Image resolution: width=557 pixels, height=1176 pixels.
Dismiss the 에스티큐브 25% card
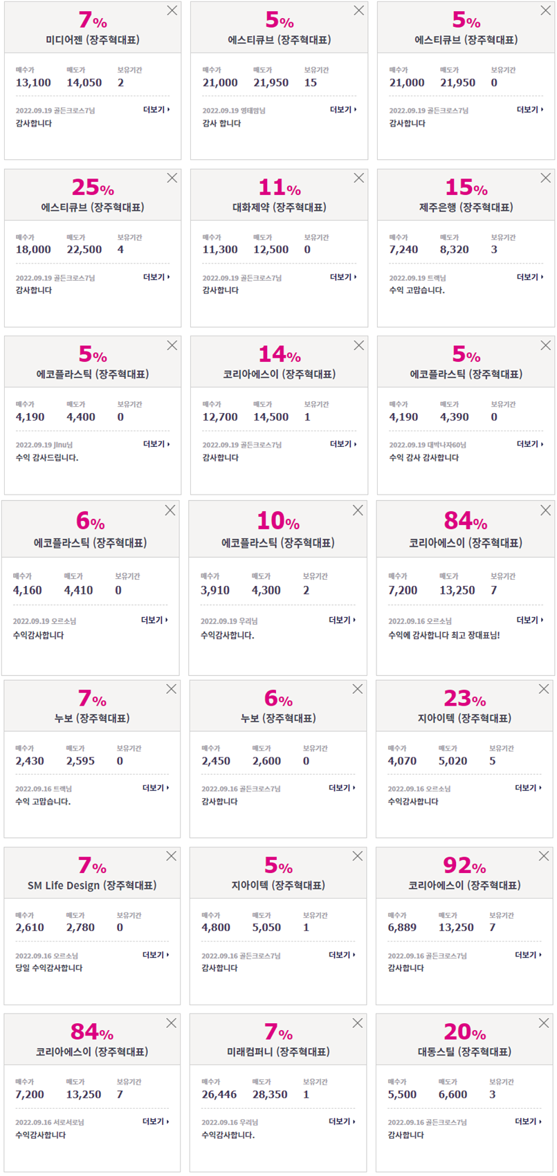click(x=172, y=178)
